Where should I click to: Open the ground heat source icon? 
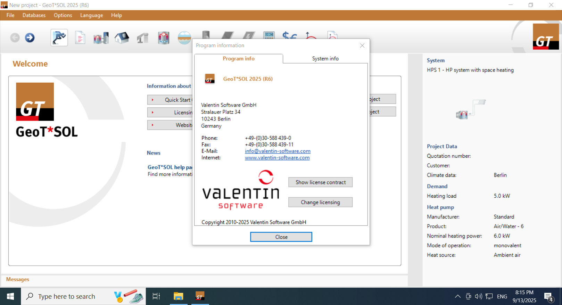click(x=184, y=38)
